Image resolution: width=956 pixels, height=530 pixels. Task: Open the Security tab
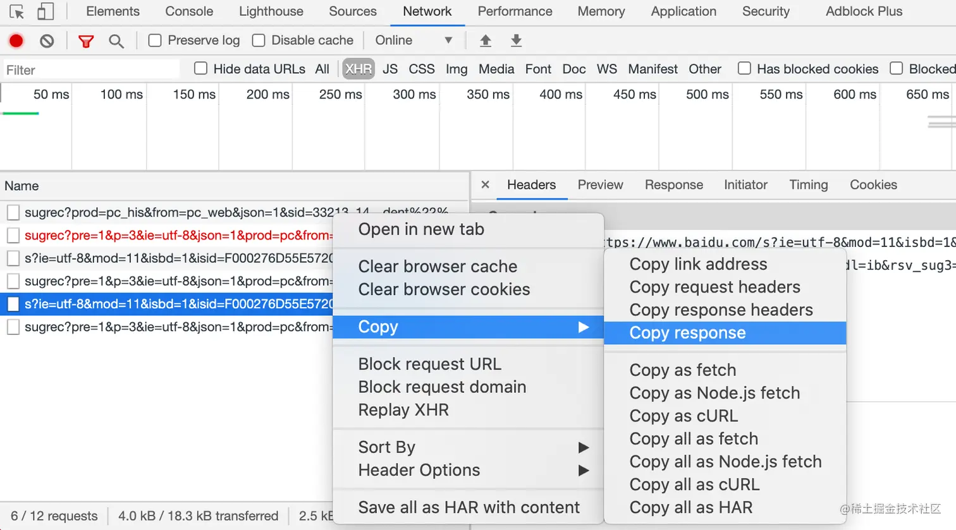(766, 11)
